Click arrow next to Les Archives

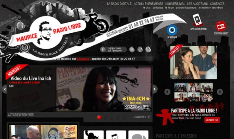pos(149,117)
